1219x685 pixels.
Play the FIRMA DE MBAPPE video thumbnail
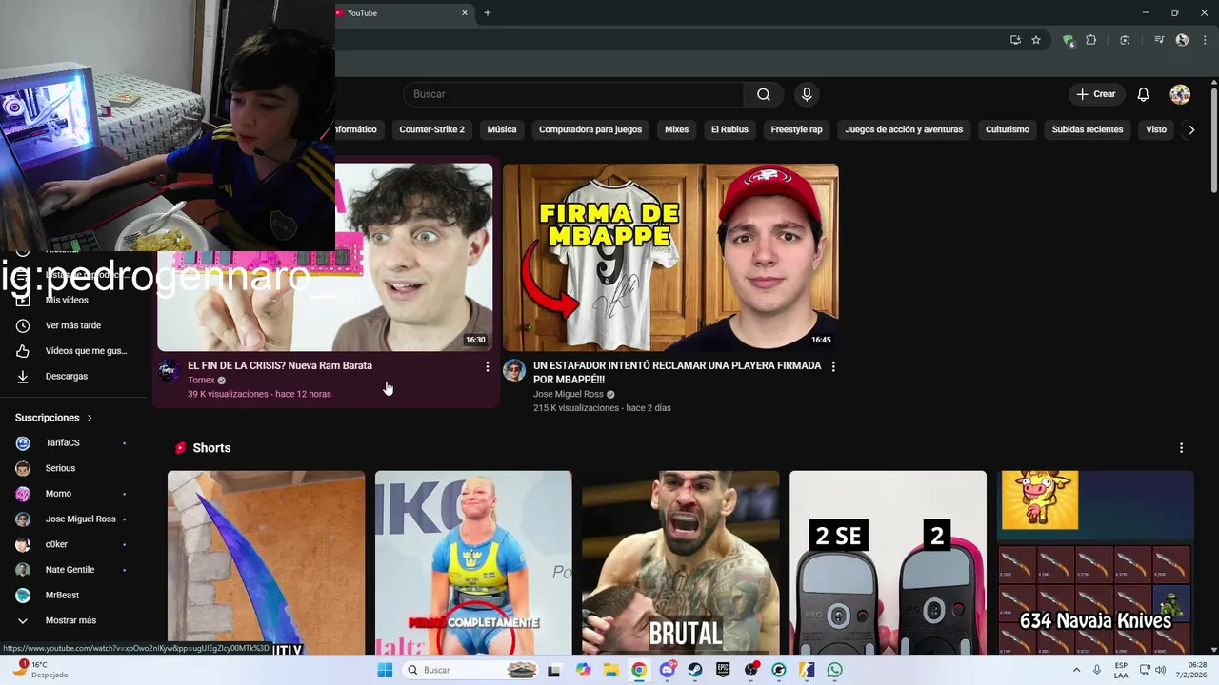click(670, 257)
